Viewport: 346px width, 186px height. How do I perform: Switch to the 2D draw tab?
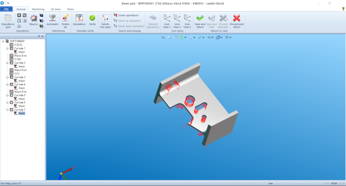coord(56,9)
